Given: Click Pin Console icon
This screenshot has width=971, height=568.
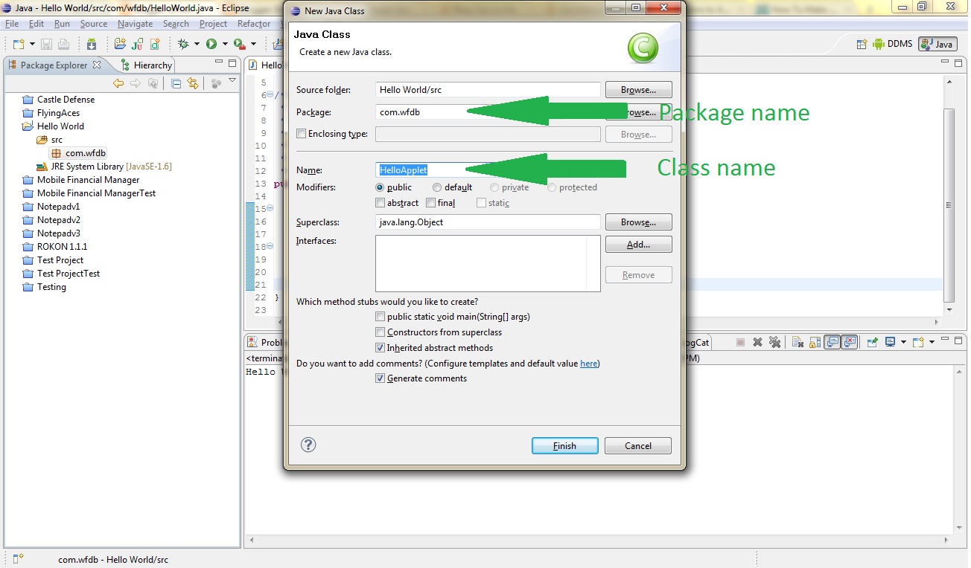Looking at the screenshot, I should pos(871,342).
